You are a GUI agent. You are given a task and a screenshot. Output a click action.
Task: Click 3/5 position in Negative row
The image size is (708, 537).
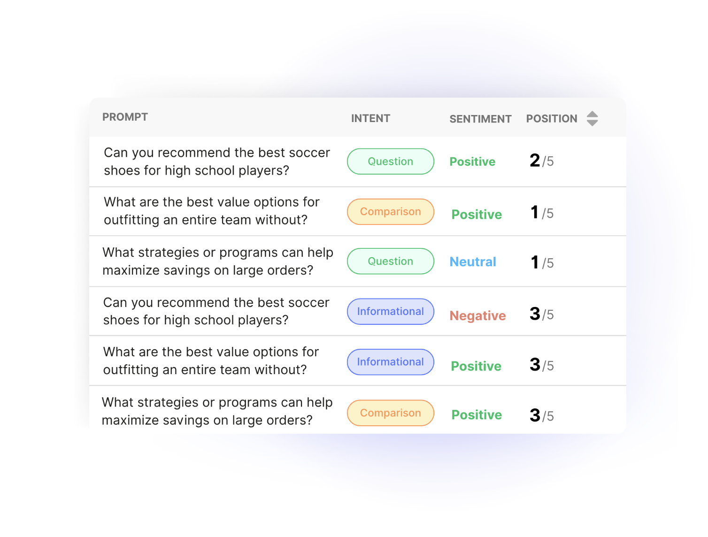(542, 314)
